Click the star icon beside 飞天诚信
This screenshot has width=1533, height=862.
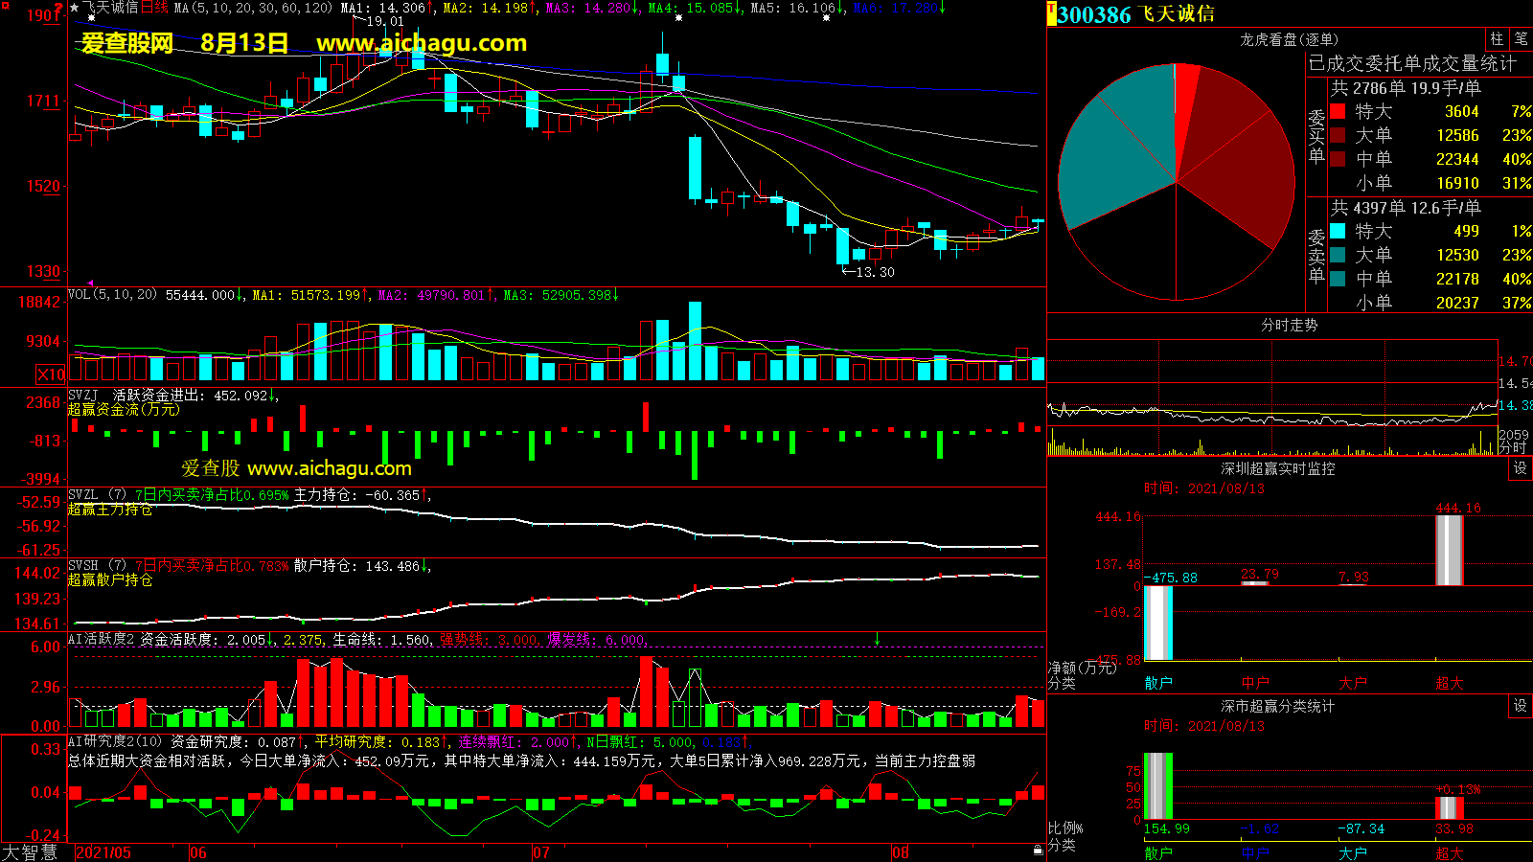[75, 8]
